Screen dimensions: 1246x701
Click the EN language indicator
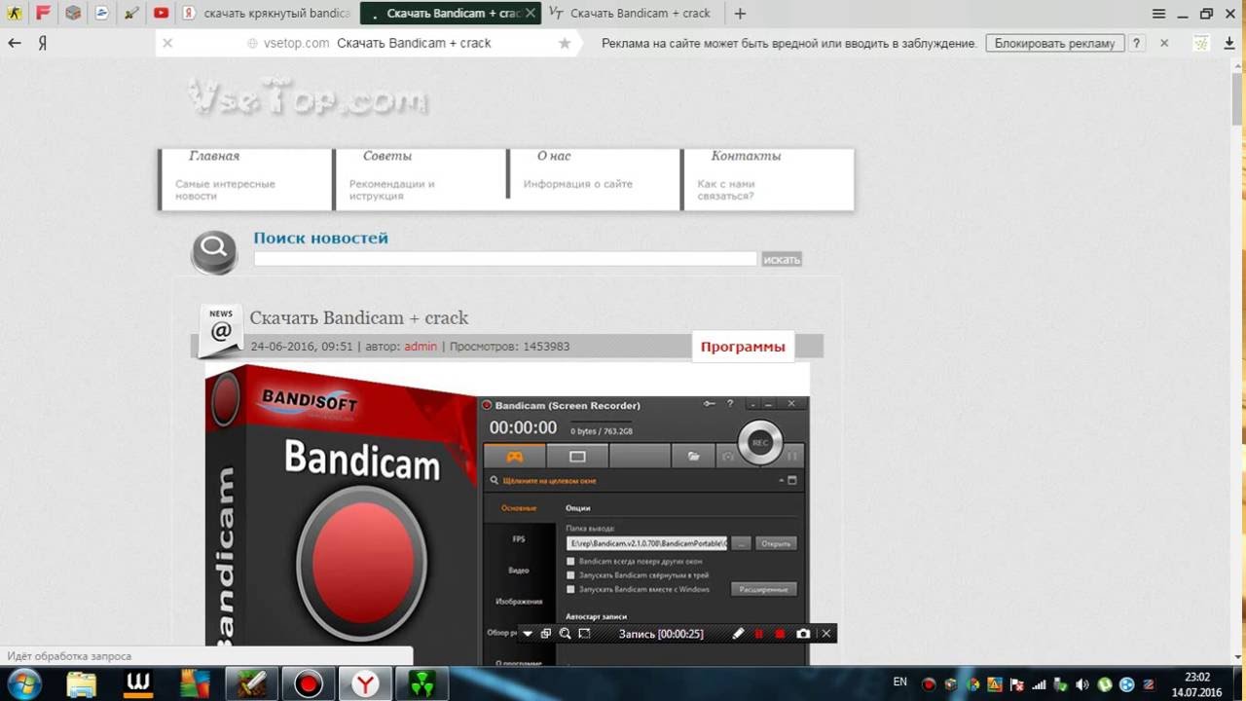coord(899,683)
